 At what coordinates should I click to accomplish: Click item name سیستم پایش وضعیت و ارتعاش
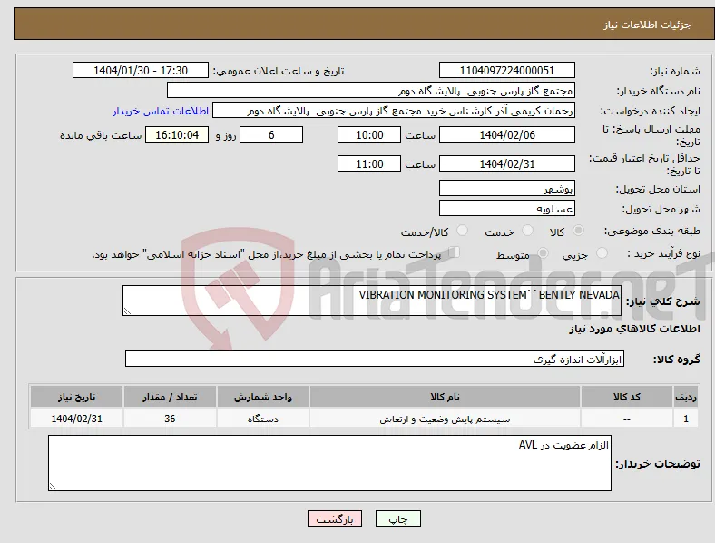click(445, 419)
